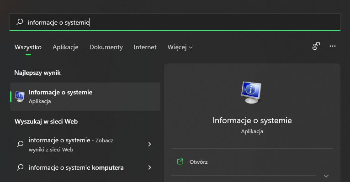Screen dimensions: 350x182
Task: Open the three-dots options menu
Action: click(333, 46)
